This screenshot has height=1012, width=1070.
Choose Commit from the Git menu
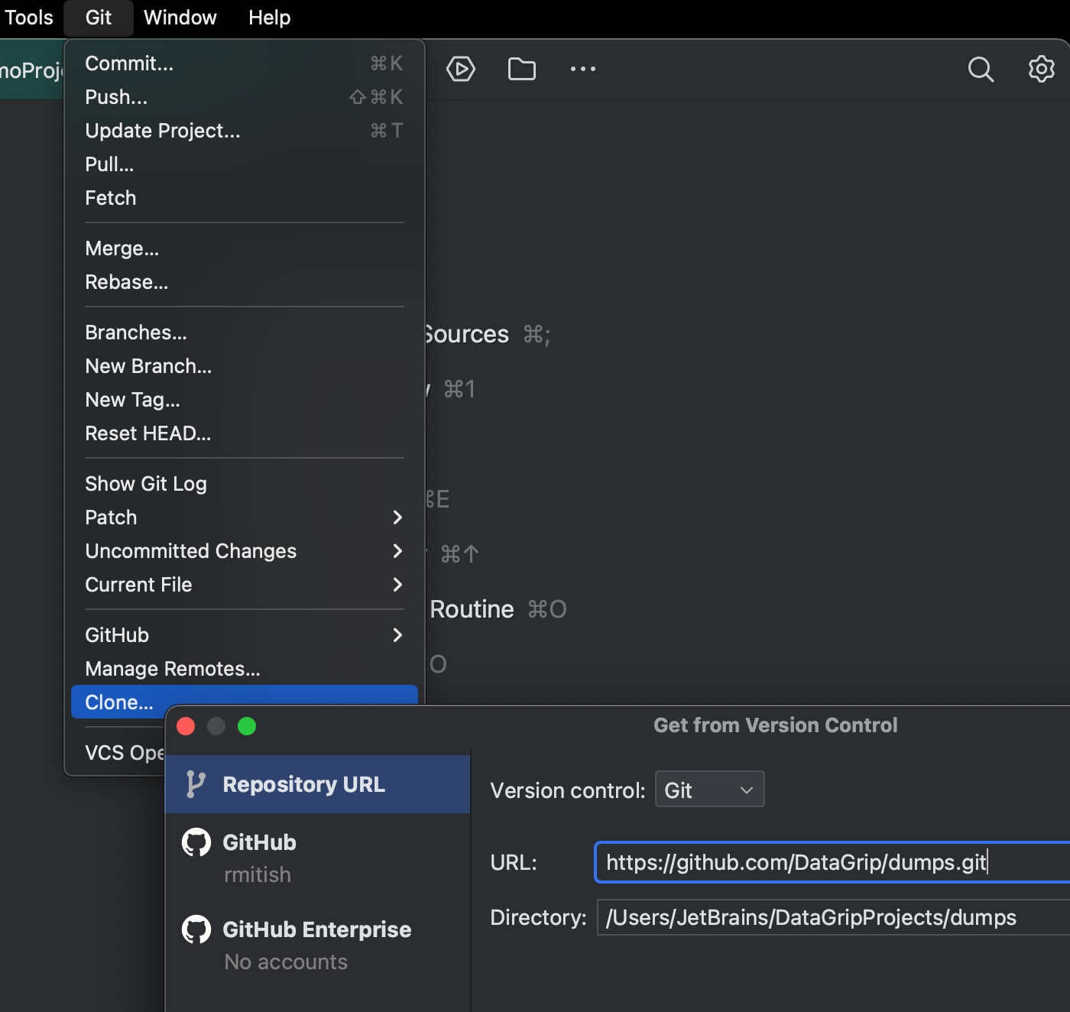pyautogui.click(x=129, y=63)
